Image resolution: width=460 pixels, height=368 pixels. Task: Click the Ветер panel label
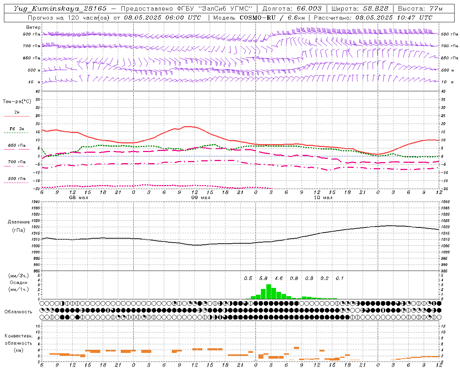click(x=33, y=27)
